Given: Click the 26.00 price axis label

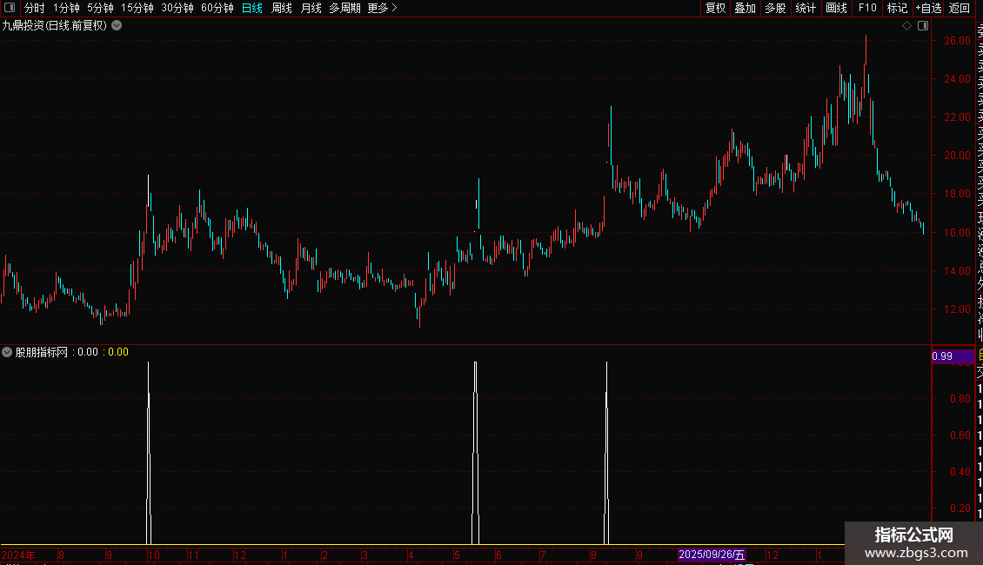Looking at the screenshot, I should (x=957, y=41).
